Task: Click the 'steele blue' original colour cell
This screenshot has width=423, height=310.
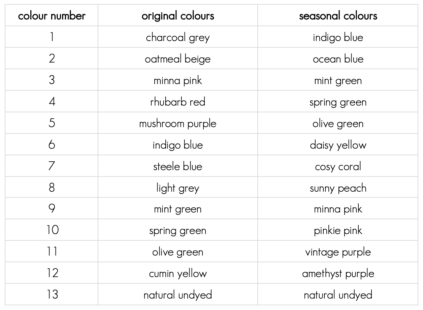Action: point(178,166)
